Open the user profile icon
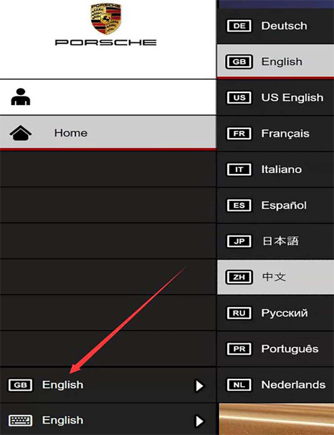The height and width of the screenshot is (435, 334). pyautogui.click(x=21, y=97)
